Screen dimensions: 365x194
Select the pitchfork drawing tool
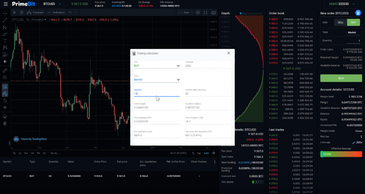pyautogui.click(x=5, y=27)
